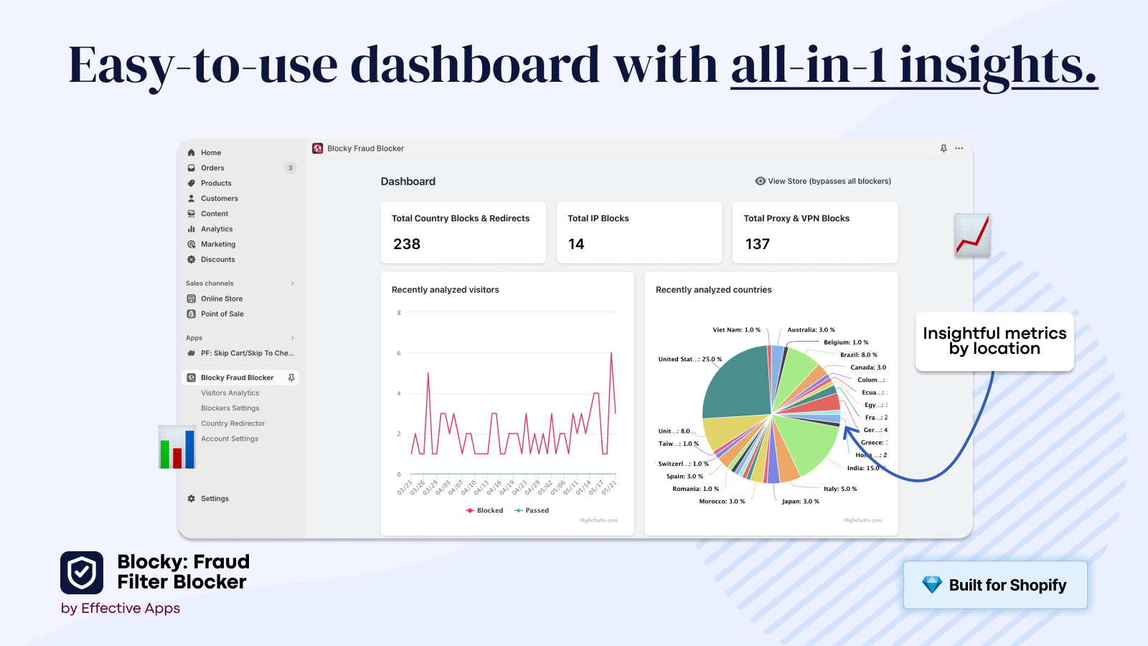Click the Discounts menu item
The image size is (1148, 646).
pyautogui.click(x=218, y=259)
